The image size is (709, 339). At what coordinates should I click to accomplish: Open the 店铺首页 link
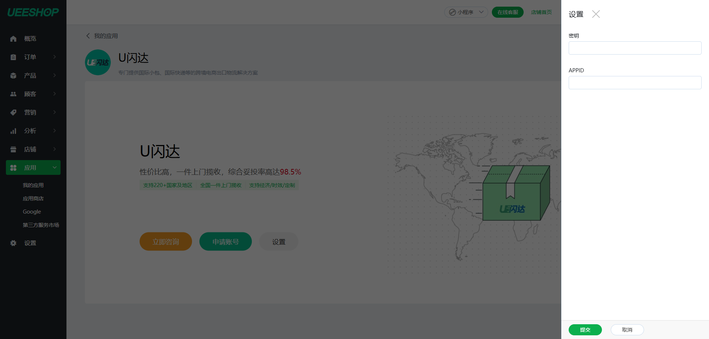[541, 12]
